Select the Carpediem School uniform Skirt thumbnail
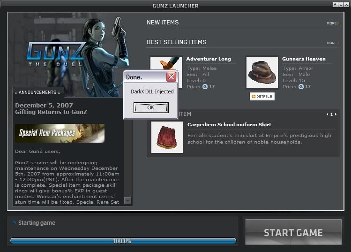Screen dimensions: 351x252 (x=167, y=137)
